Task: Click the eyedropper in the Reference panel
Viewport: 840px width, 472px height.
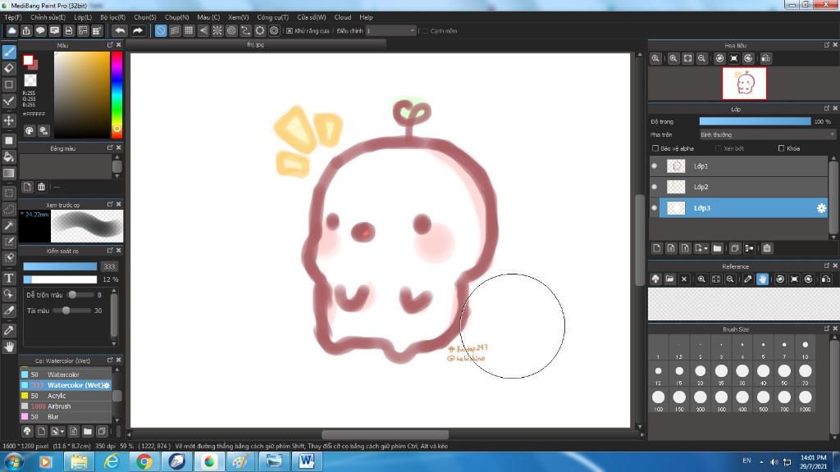Action: (x=748, y=279)
